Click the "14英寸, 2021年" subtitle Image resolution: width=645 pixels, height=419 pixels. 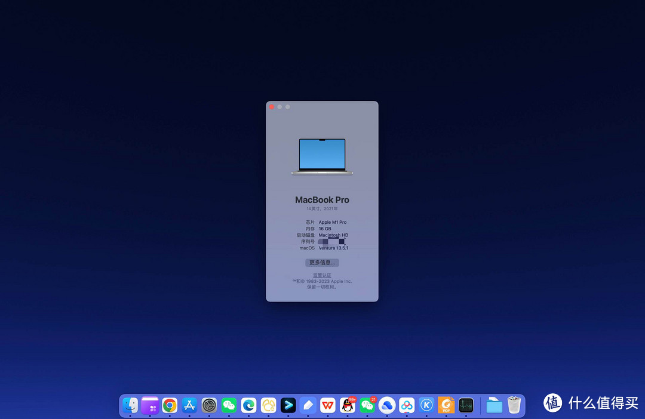coord(322,209)
